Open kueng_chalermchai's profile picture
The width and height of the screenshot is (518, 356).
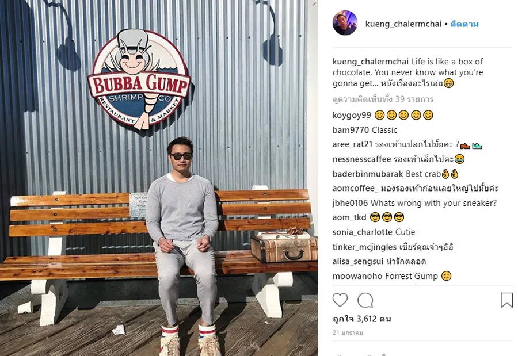tap(345, 23)
